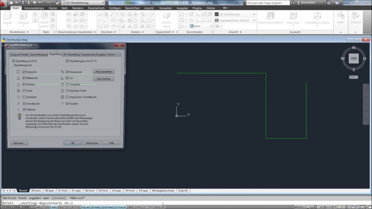Click the Alle auswählen button

(104, 71)
